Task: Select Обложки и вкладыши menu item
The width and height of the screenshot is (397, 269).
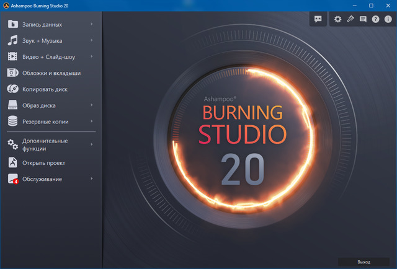Action: pyautogui.click(x=51, y=73)
